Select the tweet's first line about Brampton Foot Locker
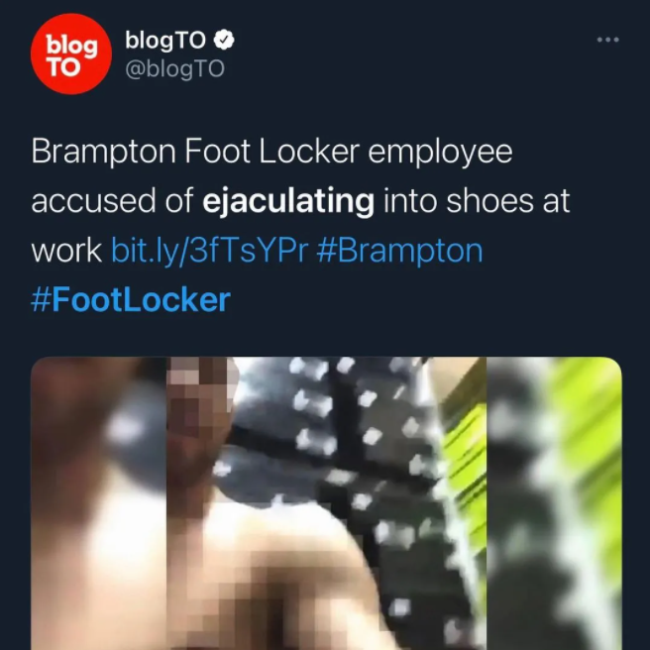650x650 pixels. coord(271,152)
